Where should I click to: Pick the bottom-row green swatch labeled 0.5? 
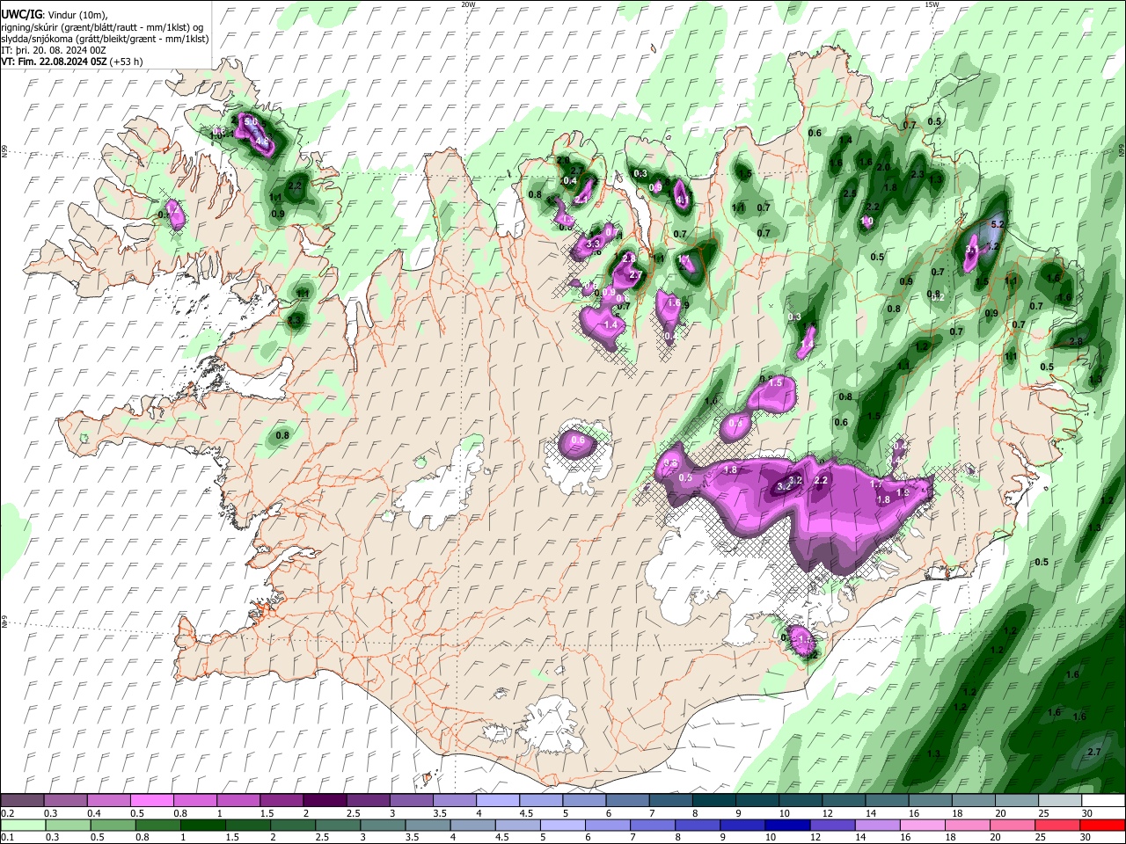coord(113,826)
